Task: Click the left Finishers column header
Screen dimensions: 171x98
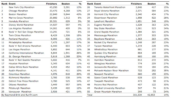Action: (52, 4)
